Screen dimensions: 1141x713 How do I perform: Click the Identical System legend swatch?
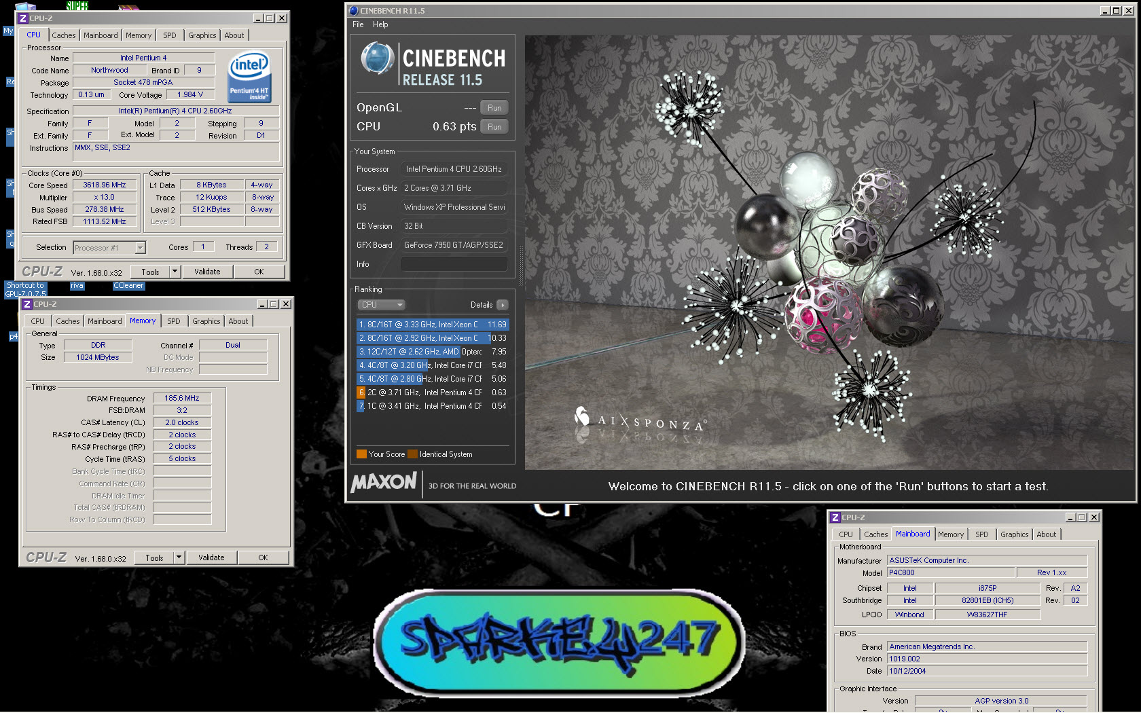pyautogui.click(x=412, y=454)
